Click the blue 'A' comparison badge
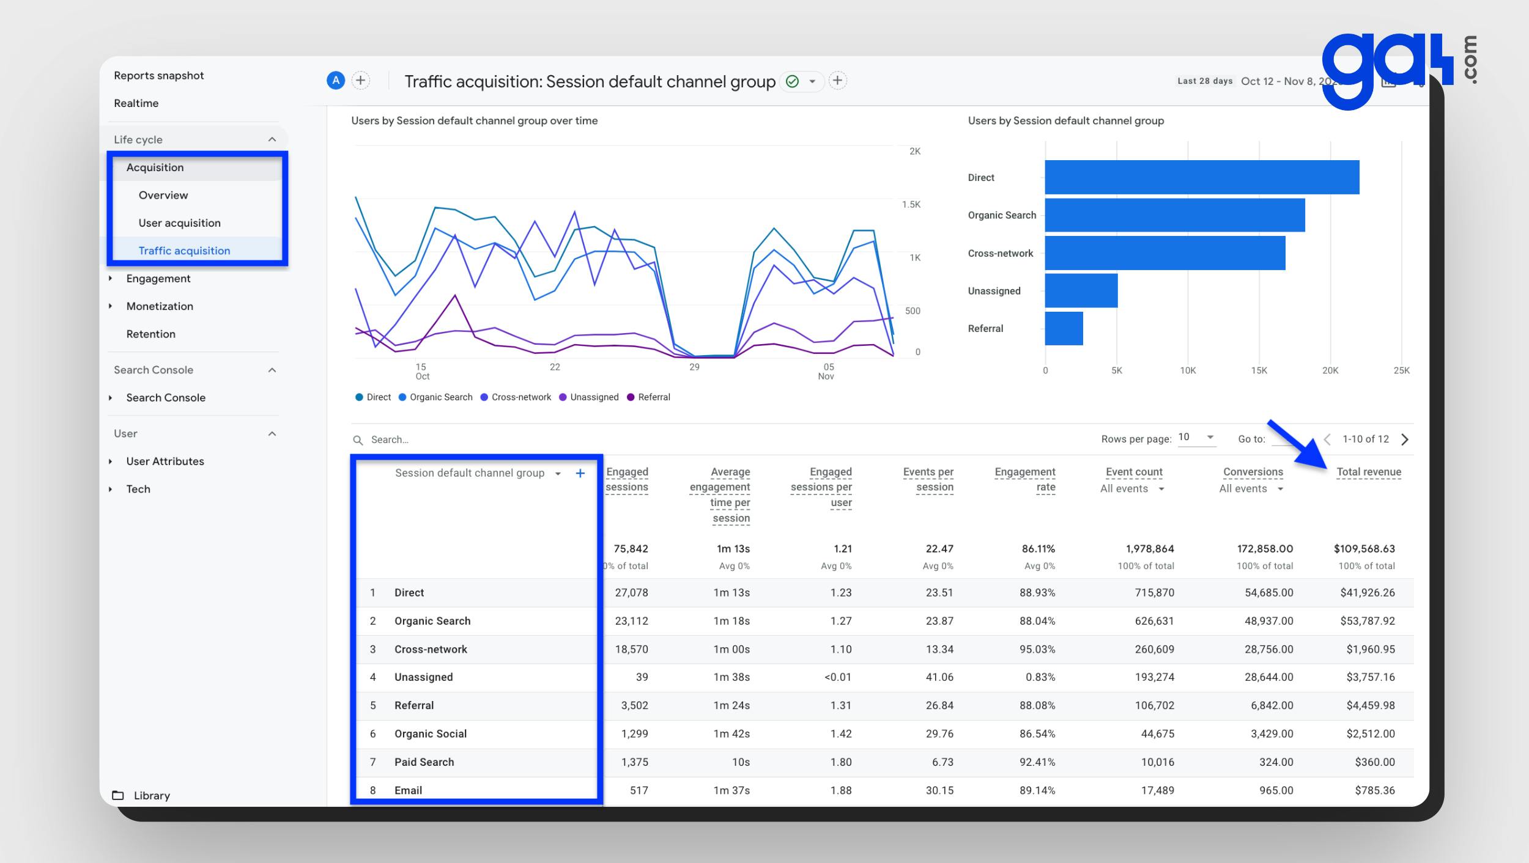Screen dimensions: 1529x863 336,81
